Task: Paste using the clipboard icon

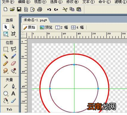Action: point(79,9)
